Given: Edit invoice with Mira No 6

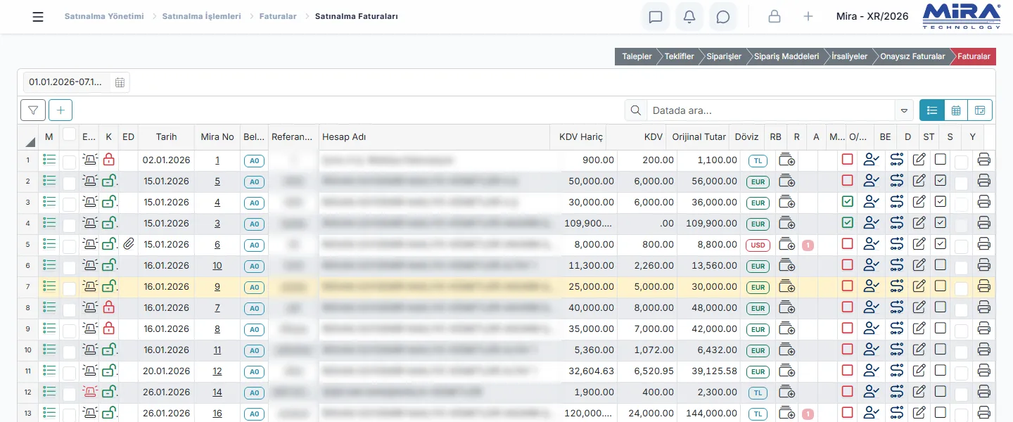Looking at the screenshot, I should pyautogui.click(x=919, y=244).
